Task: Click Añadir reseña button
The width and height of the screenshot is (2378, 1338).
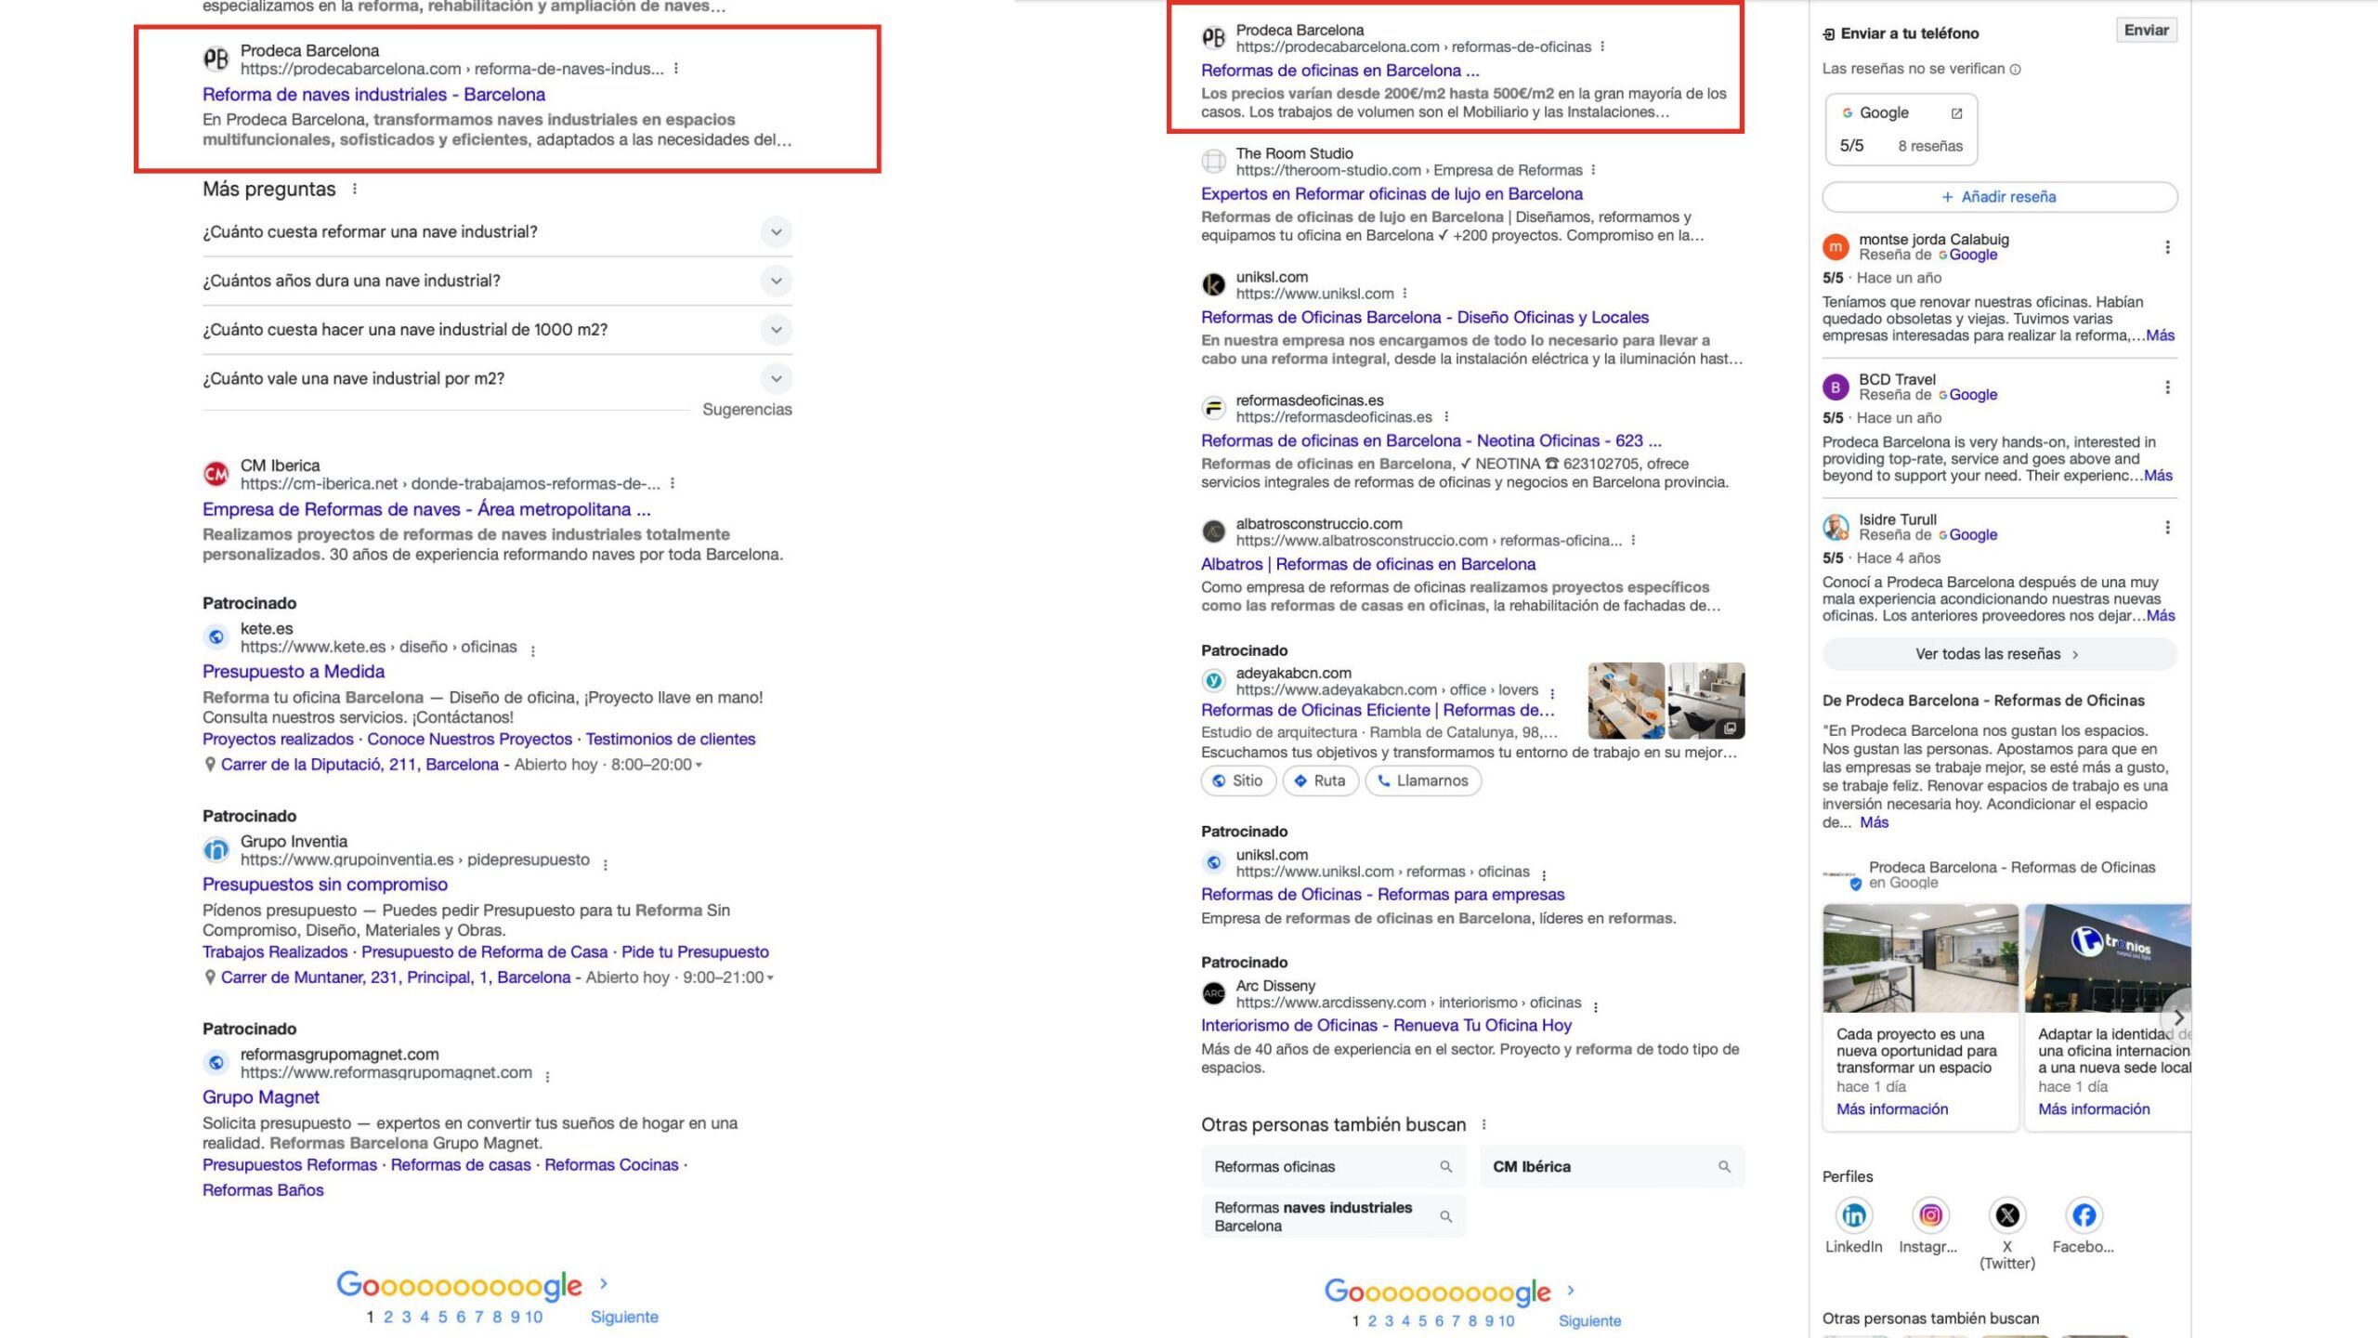Action: click(1999, 197)
